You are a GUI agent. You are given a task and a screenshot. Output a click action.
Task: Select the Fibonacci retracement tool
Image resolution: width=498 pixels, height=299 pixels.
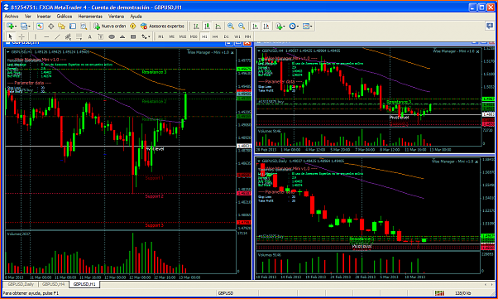click(79, 37)
